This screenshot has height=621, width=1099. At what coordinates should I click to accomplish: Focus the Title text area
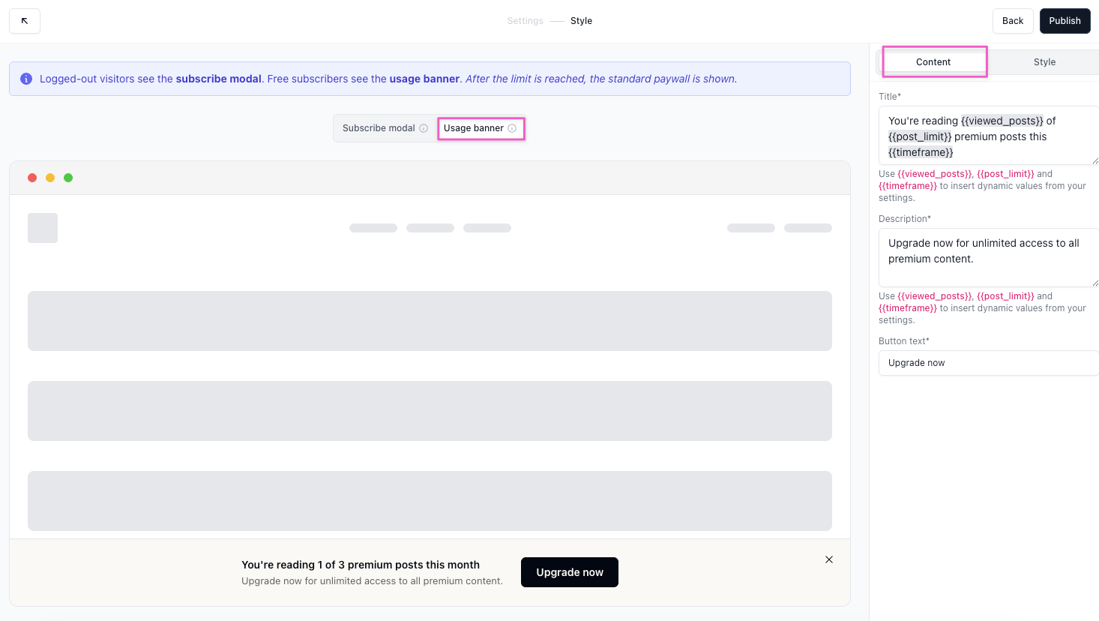tap(987, 136)
